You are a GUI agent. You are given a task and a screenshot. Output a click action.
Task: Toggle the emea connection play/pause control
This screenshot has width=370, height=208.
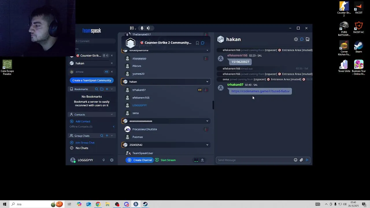tap(106, 72)
